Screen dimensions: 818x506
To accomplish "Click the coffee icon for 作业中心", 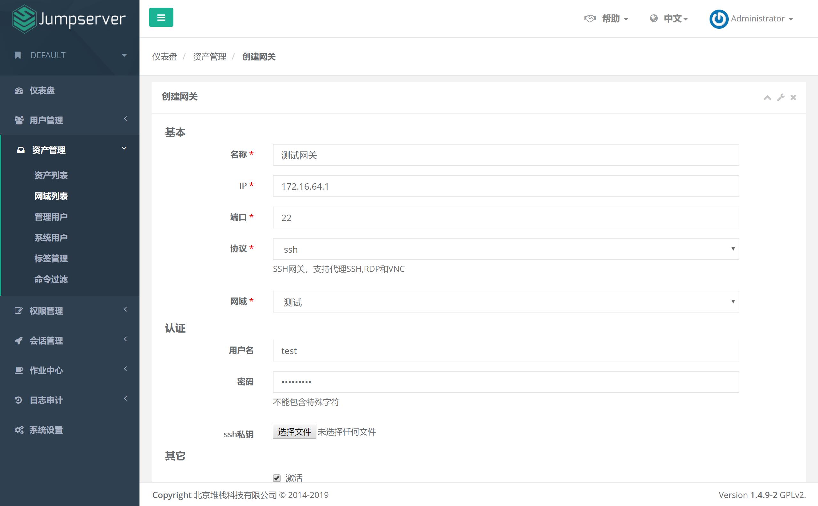I will click(x=19, y=370).
